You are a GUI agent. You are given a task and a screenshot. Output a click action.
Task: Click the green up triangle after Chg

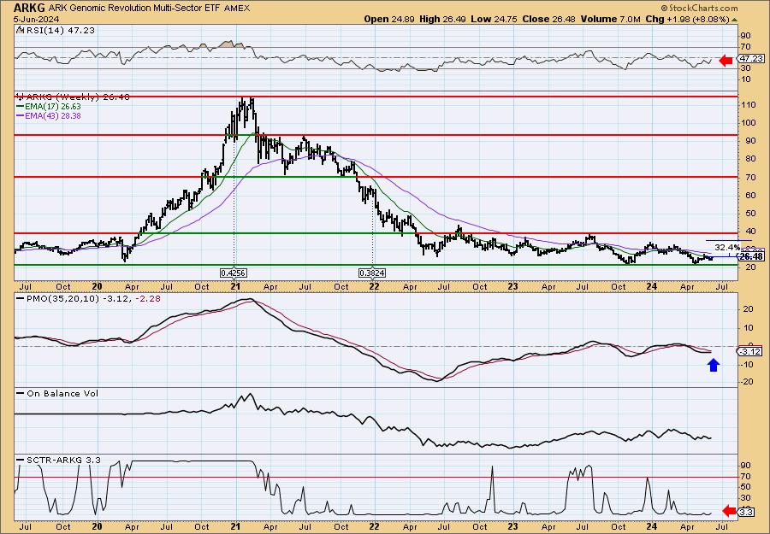735,20
